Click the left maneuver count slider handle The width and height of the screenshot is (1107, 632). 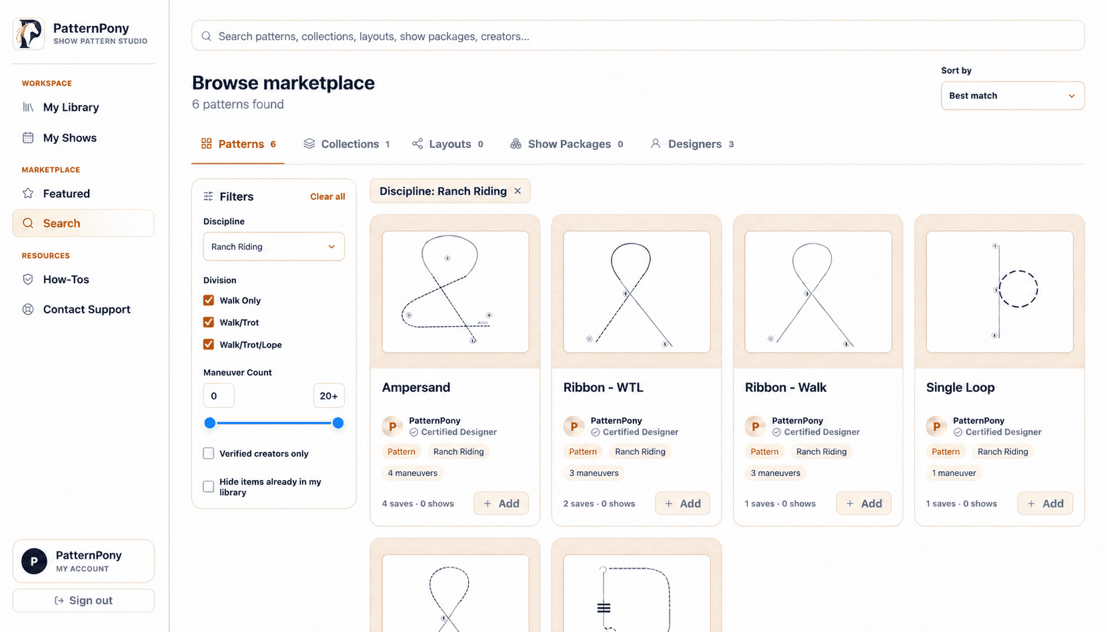210,423
